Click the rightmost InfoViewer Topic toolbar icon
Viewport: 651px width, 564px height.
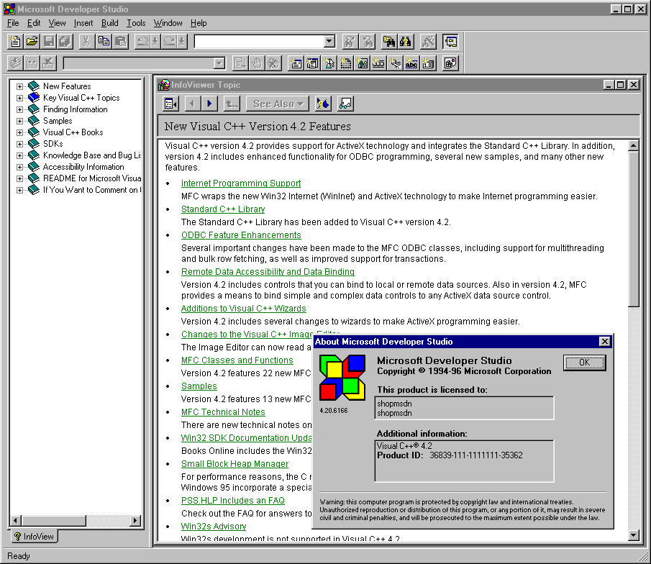pos(345,104)
